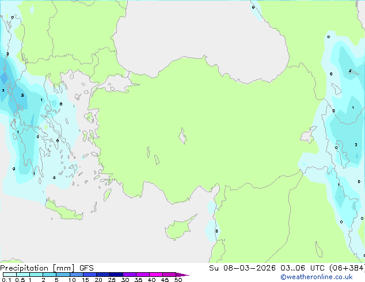365x282 pixels.
Task: Click the 0.5–1 mm legend color swatch
Action: click(23, 275)
